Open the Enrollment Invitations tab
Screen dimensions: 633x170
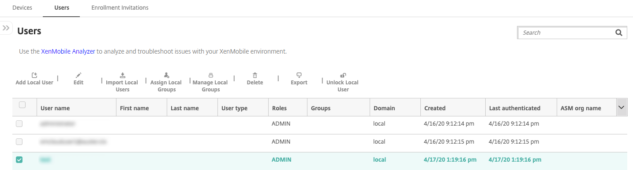[120, 7]
